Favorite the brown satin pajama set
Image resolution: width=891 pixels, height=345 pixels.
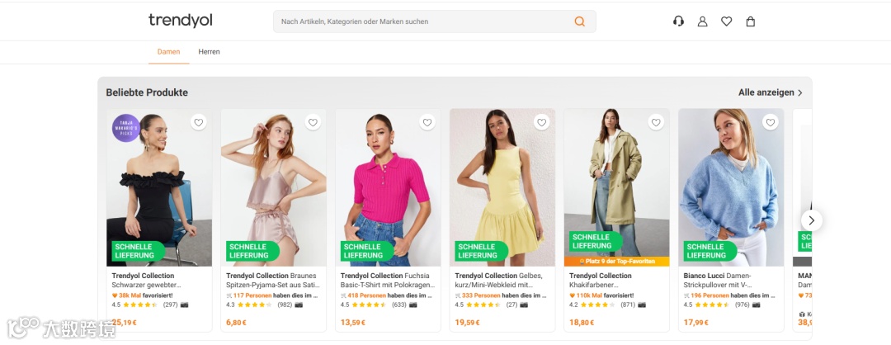[x=313, y=122]
